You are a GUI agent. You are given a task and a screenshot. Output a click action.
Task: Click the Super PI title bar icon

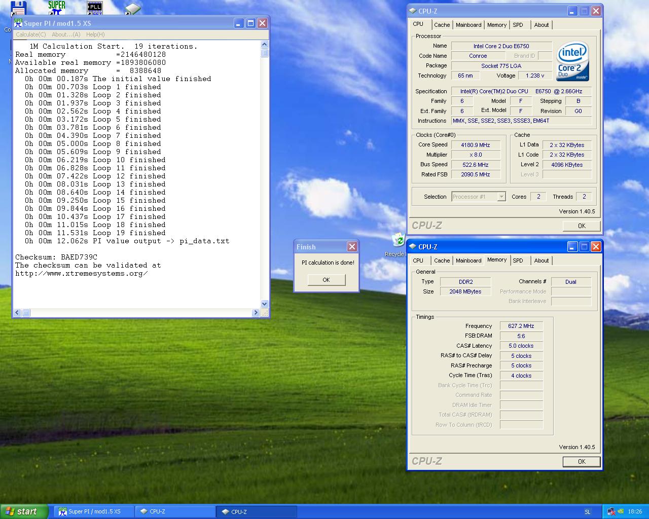point(18,23)
